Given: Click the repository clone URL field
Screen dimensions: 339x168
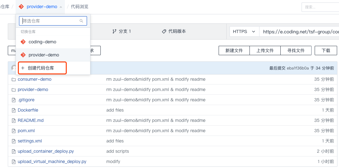Looking at the screenshot, I should (x=299, y=31).
